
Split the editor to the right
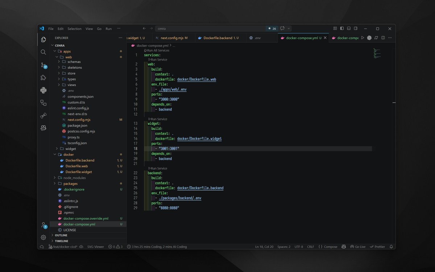(383, 38)
